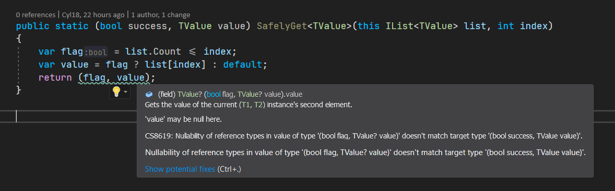615x191 pixels.
Task: Expand the lightbulb dropdown arrow
Action: [125, 92]
